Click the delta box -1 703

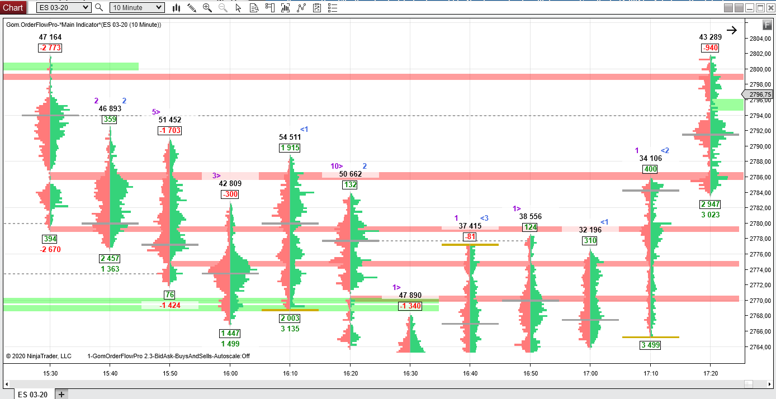coord(170,130)
